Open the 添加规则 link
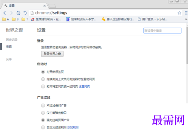 pos(73,128)
